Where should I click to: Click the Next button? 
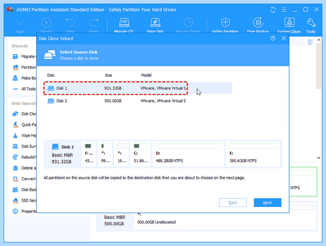click(x=267, y=203)
